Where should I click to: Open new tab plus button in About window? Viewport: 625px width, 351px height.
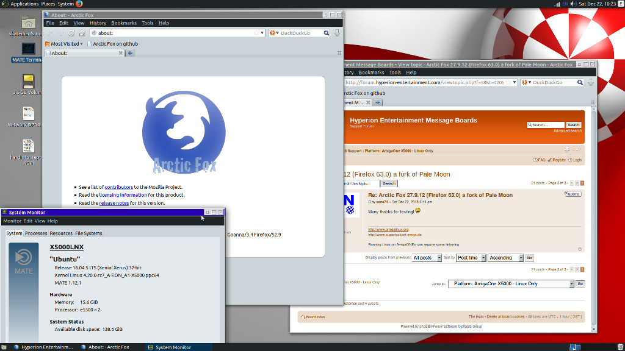[x=130, y=53]
